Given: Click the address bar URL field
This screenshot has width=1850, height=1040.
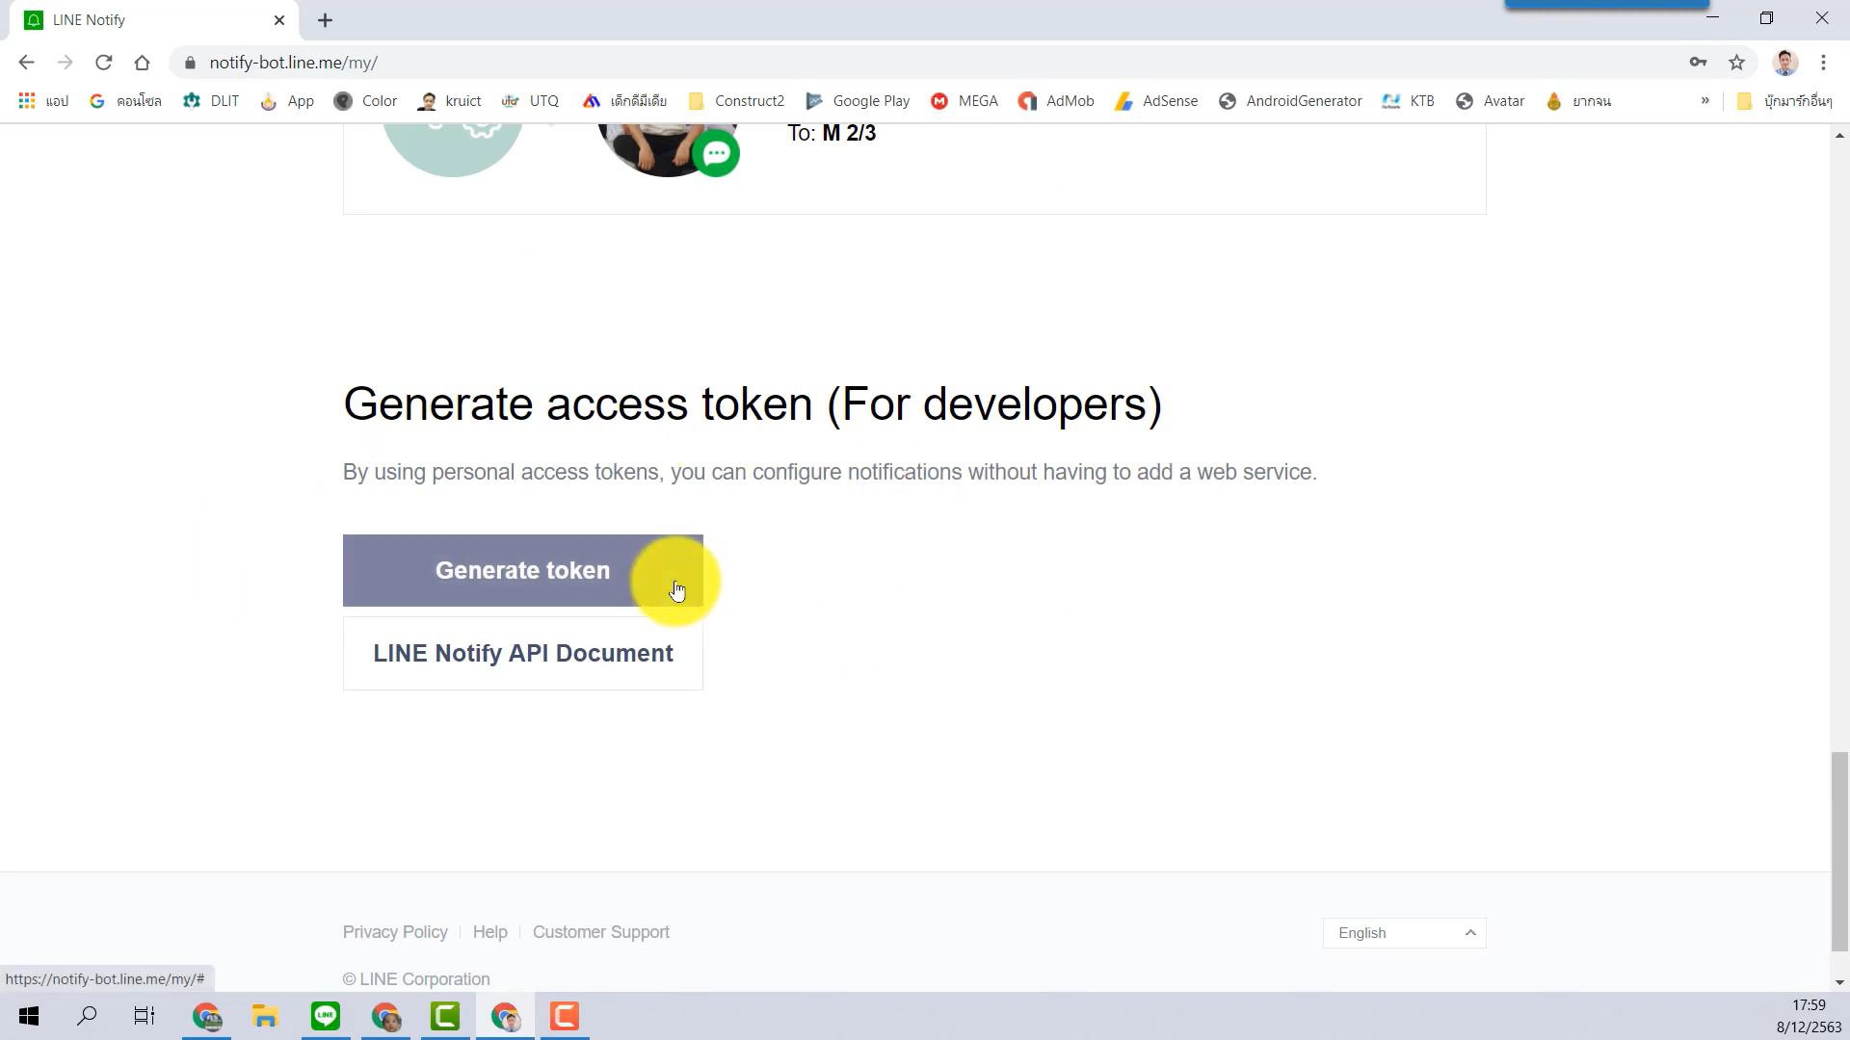Looking at the screenshot, I should point(925,63).
